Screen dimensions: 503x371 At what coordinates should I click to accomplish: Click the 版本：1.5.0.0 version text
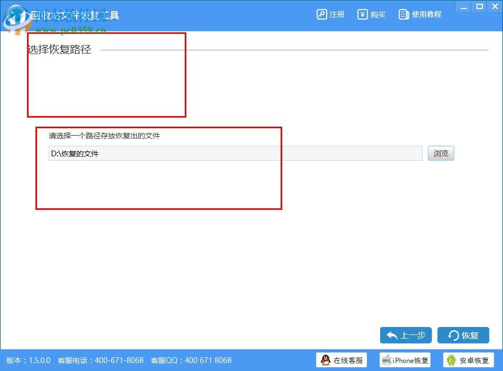[28, 360]
